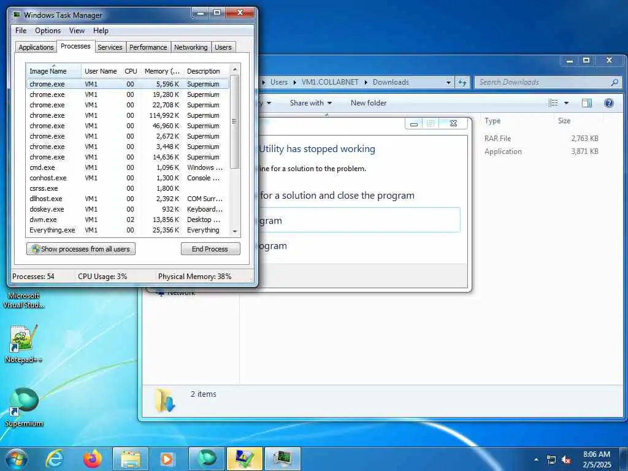
Task: Switch to the Applications tab
Action: [x=36, y=47]
